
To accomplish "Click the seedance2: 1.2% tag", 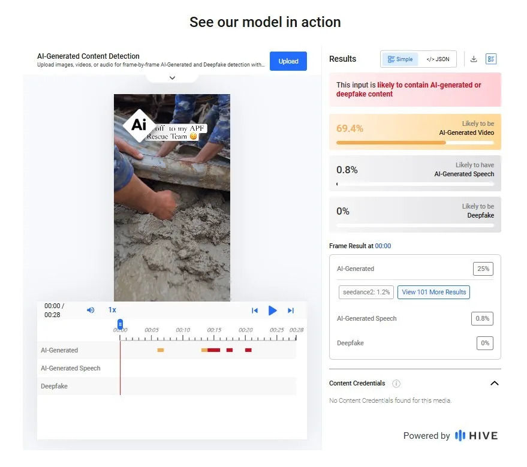I will click(x=366, y=292).
